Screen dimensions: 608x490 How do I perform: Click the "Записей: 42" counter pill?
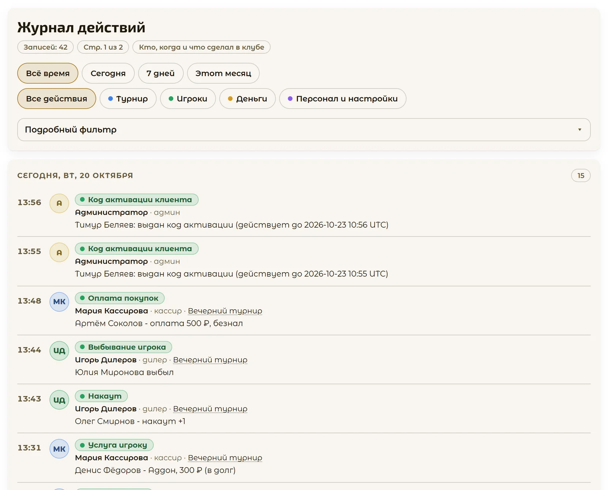pyautogui.click(x=46, y=47)
